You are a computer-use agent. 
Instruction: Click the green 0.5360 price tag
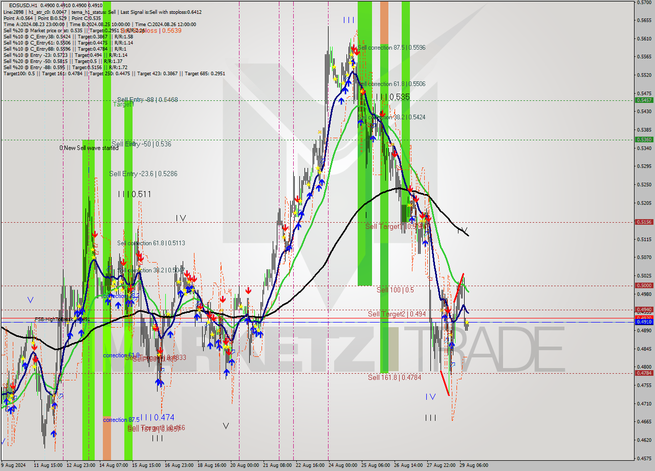click(x=644, y=139)
